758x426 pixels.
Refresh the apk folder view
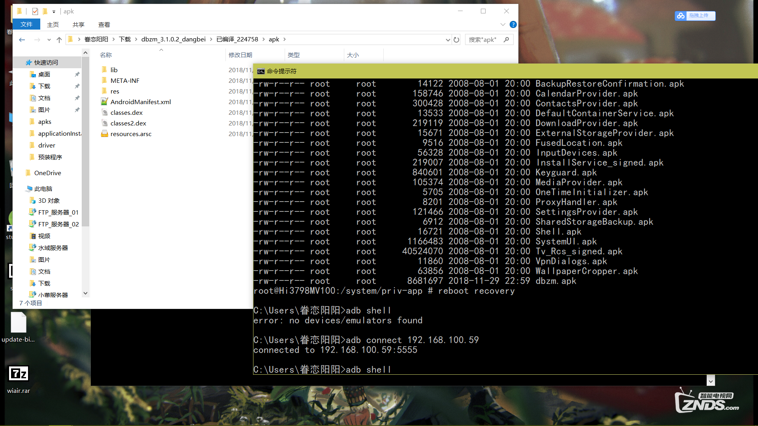click(456, 39)
